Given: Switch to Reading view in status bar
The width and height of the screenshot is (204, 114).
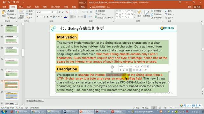Looking at the screenshot, I should tap(165, 108).
